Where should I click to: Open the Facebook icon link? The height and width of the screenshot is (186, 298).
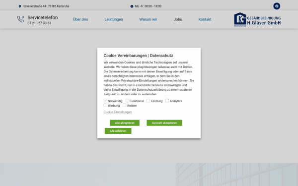[277, 6]
